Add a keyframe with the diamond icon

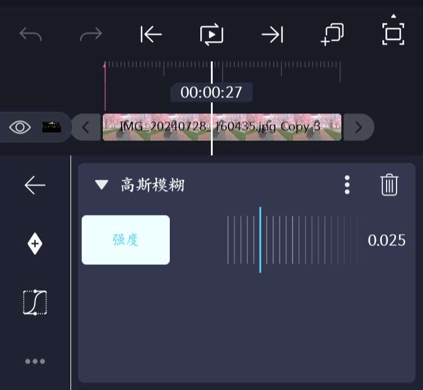[x=35, y=244]
